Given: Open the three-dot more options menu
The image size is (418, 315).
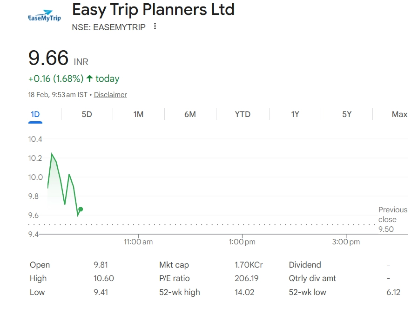Looking at the screenshot, I should [x=155, y=26].
